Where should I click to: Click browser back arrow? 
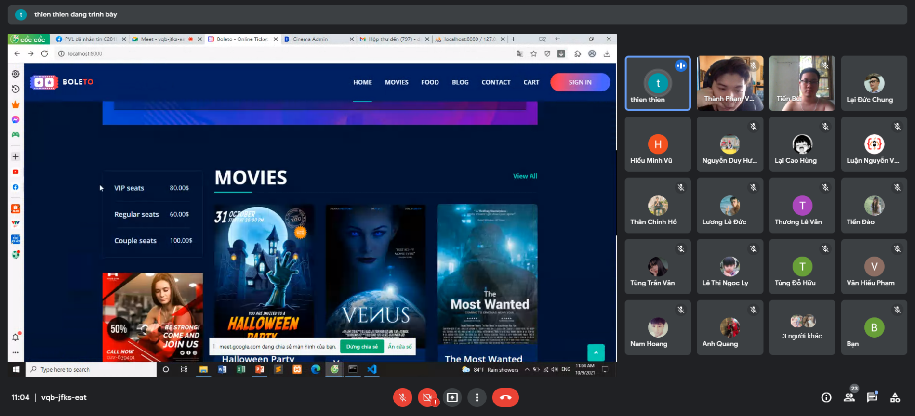[x=17, y=53]
